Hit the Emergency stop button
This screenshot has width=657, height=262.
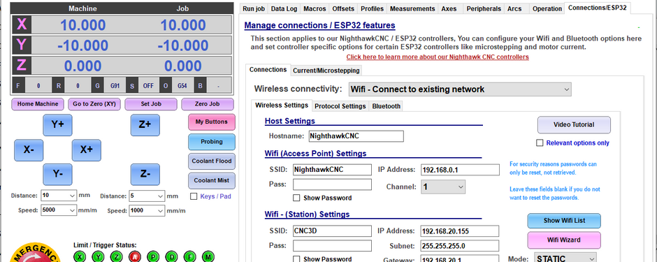coord(35,252)
